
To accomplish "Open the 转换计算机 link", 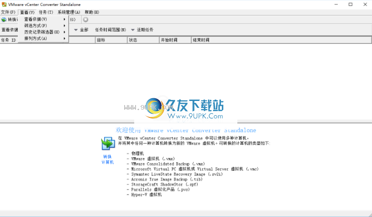I will click(107, 159).
